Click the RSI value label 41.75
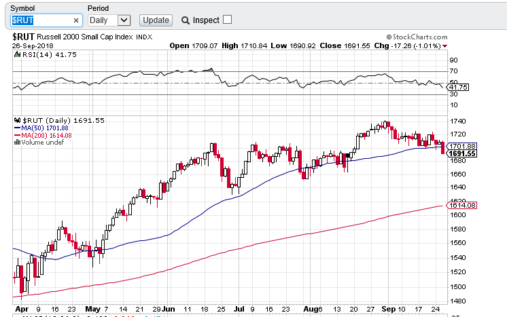507x317 pixels. 458,87
